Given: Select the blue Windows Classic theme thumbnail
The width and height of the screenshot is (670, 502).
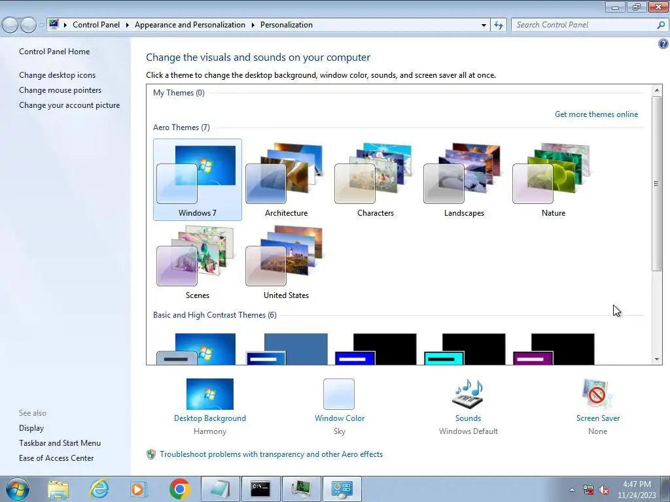Looking at the screenshot, I should point(287,349).
